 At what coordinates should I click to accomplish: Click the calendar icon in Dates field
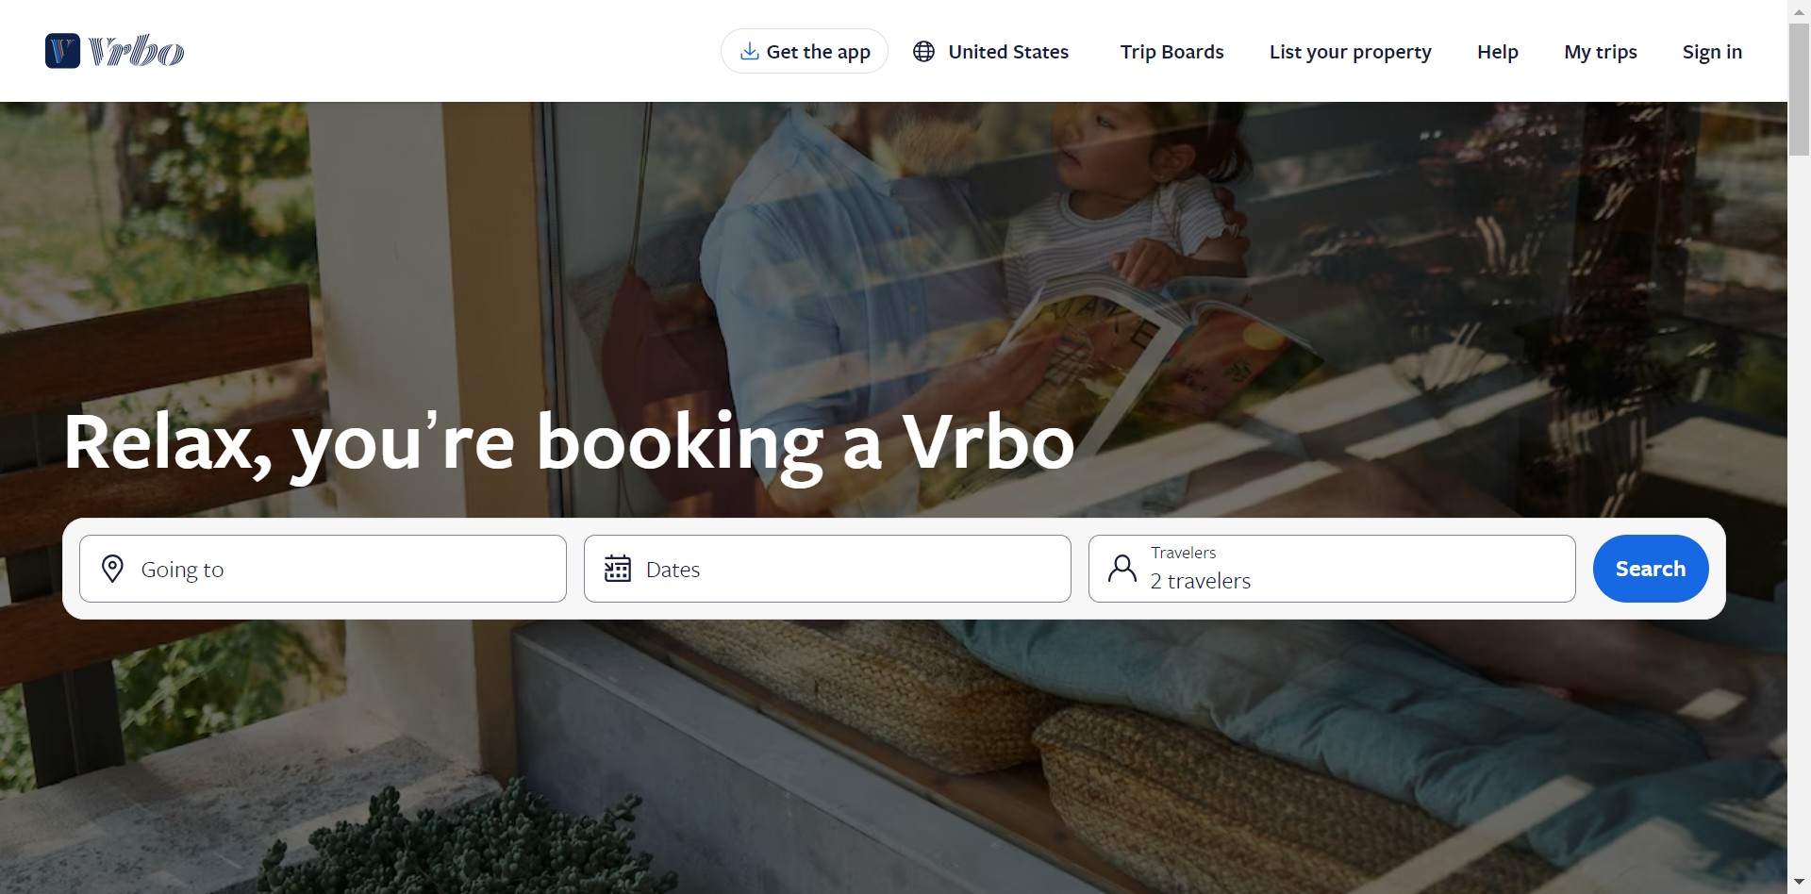tap(618, 569)
